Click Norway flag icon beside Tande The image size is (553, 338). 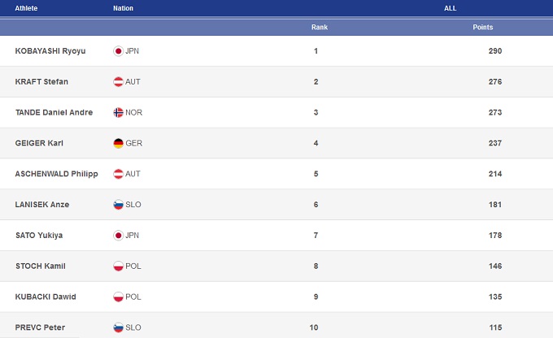click(118, 112)
